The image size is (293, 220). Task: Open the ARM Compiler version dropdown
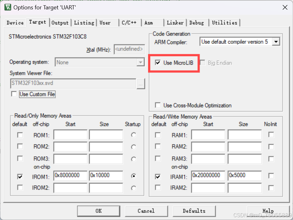(x=276, y=41)
